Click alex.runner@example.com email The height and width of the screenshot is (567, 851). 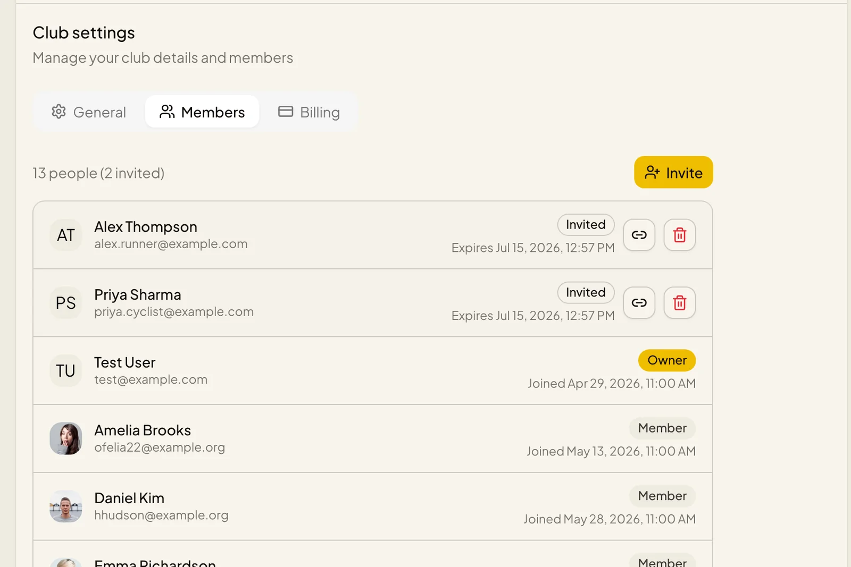click(171, 244)
